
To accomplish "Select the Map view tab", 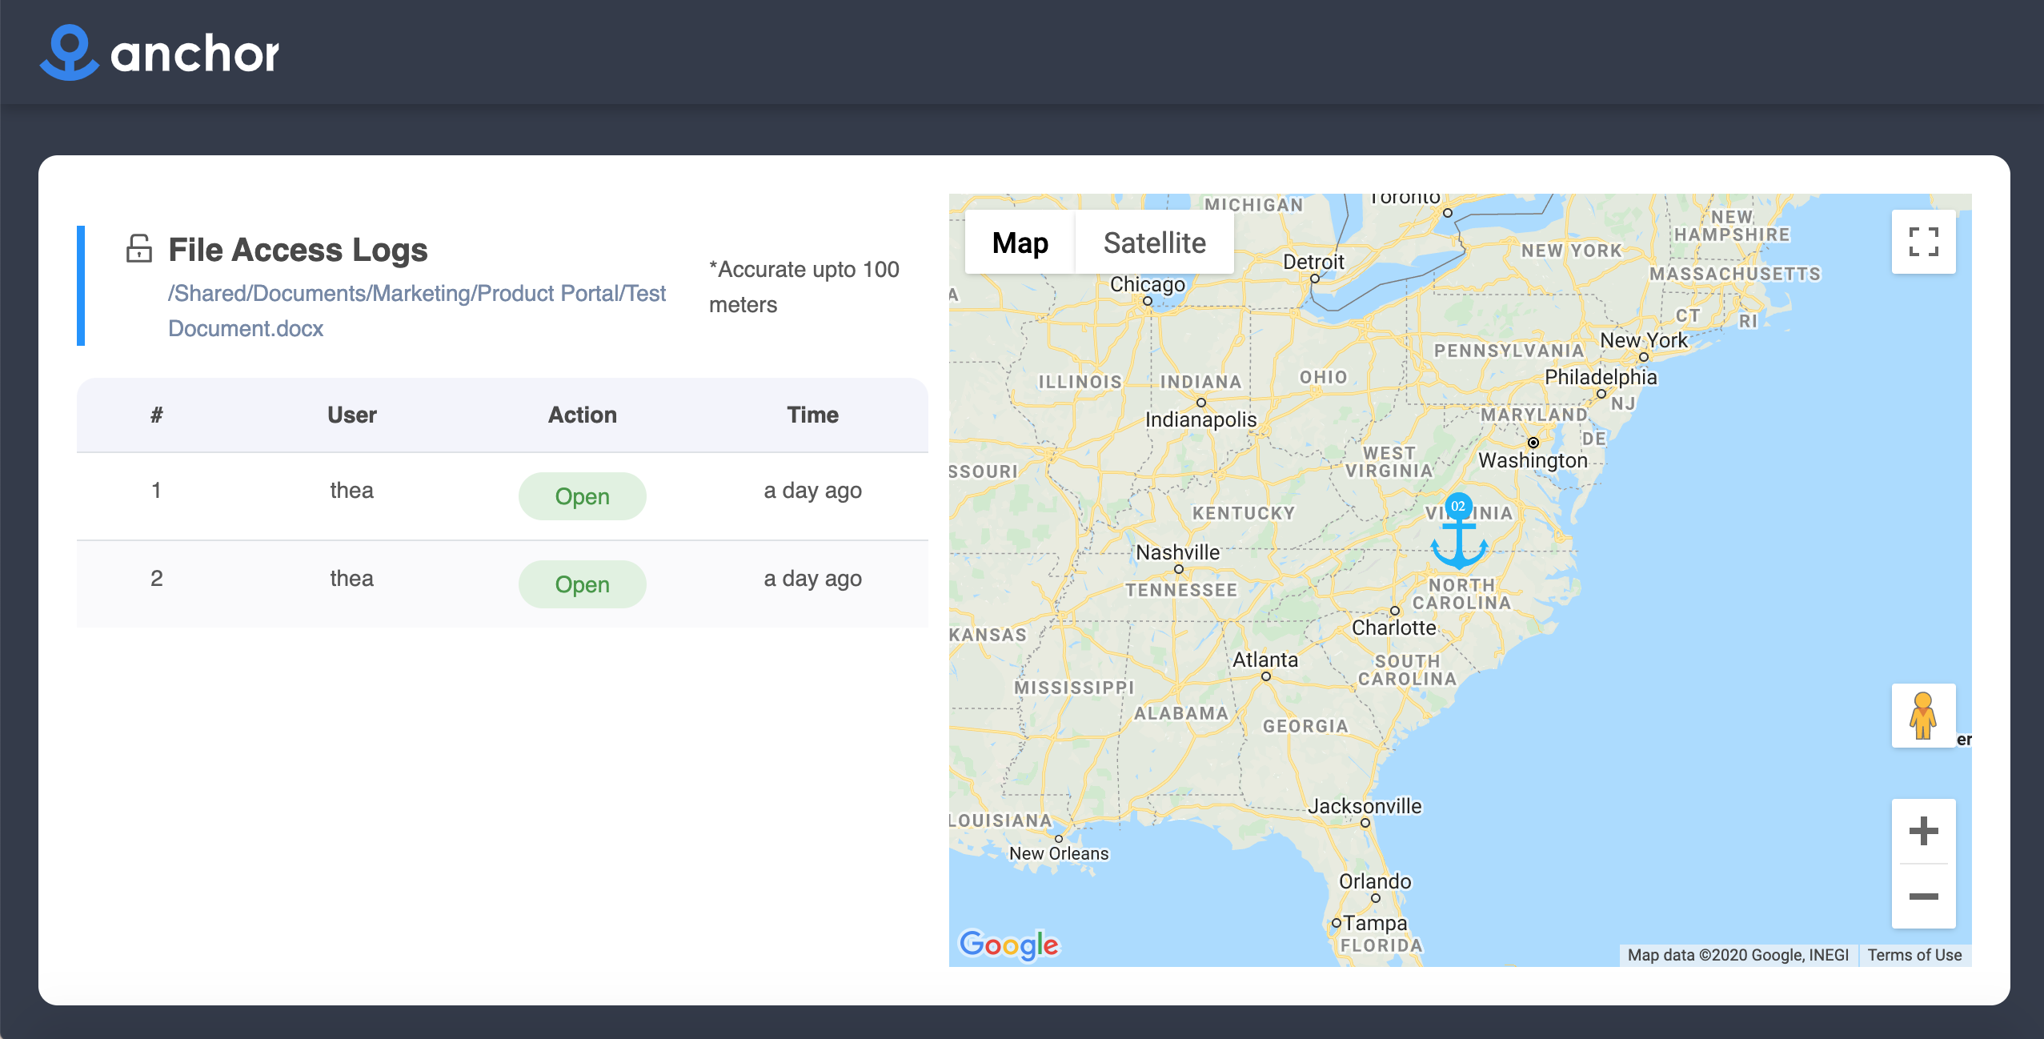I will pos(1020,243).
